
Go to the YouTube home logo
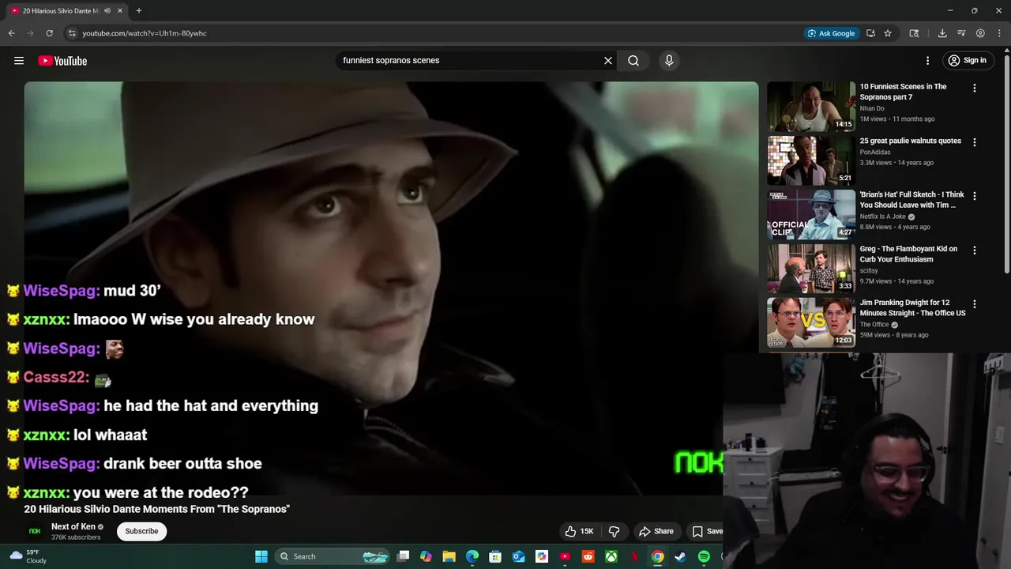62,61
